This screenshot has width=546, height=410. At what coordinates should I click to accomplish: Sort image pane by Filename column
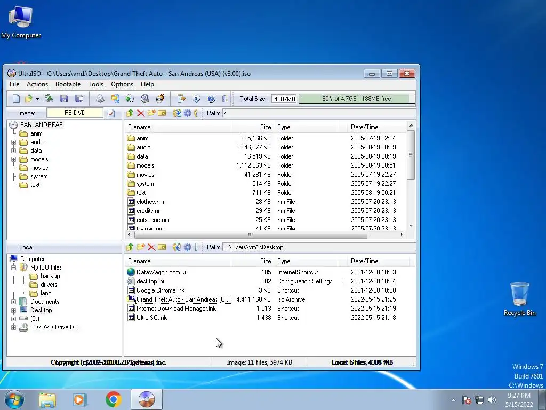178,127
